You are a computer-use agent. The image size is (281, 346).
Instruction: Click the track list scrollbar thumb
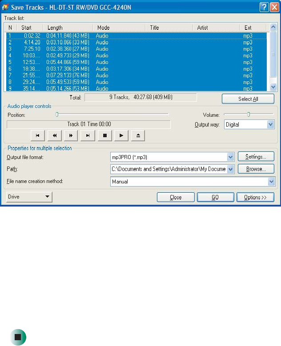click(273, 54)
